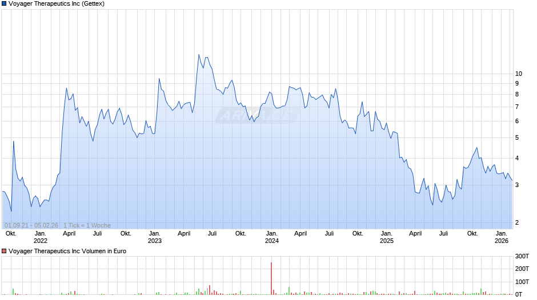Image resolution: width=537 pixels, height=300 pixels.
Task: Click the price axis label 6
Action: click(517, 121)
